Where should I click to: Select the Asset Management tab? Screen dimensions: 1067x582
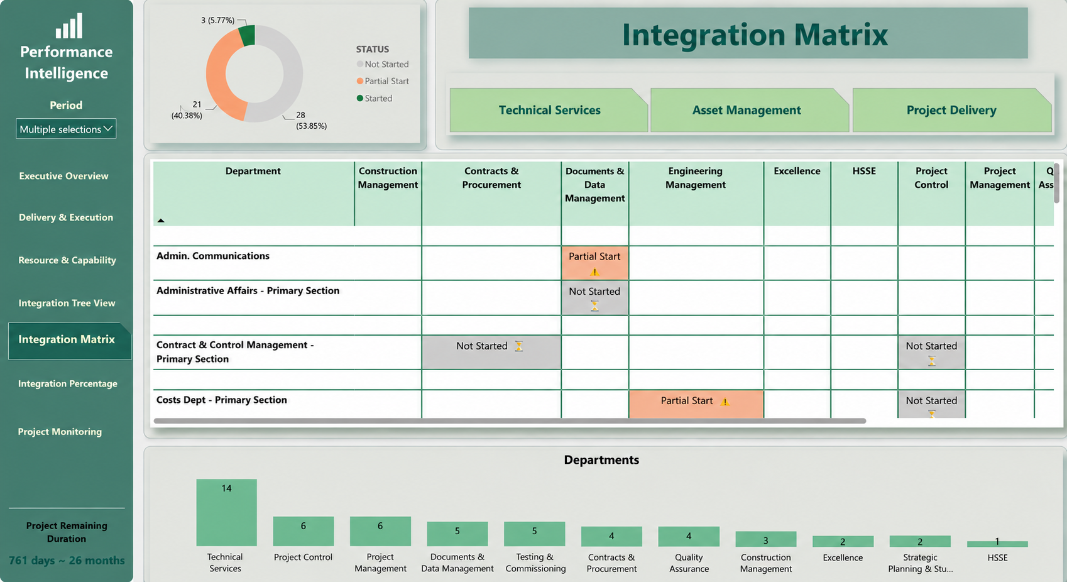click(749, 110)
